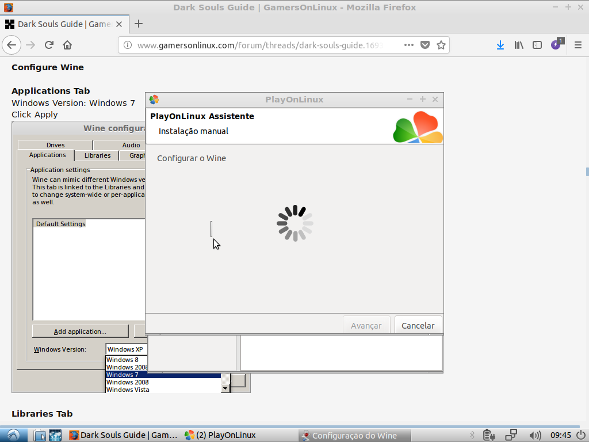
Task: Go back to the previous page in Firefox
Action: pyautogui.click(x=12, y=45)
